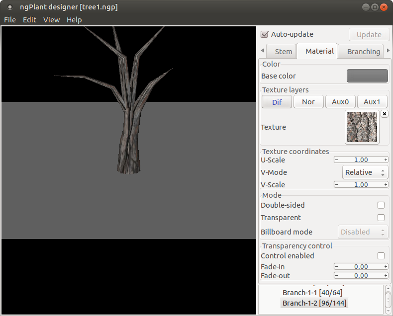
Task: Enable the Double-sided checkbox
Action: point(381,205)
